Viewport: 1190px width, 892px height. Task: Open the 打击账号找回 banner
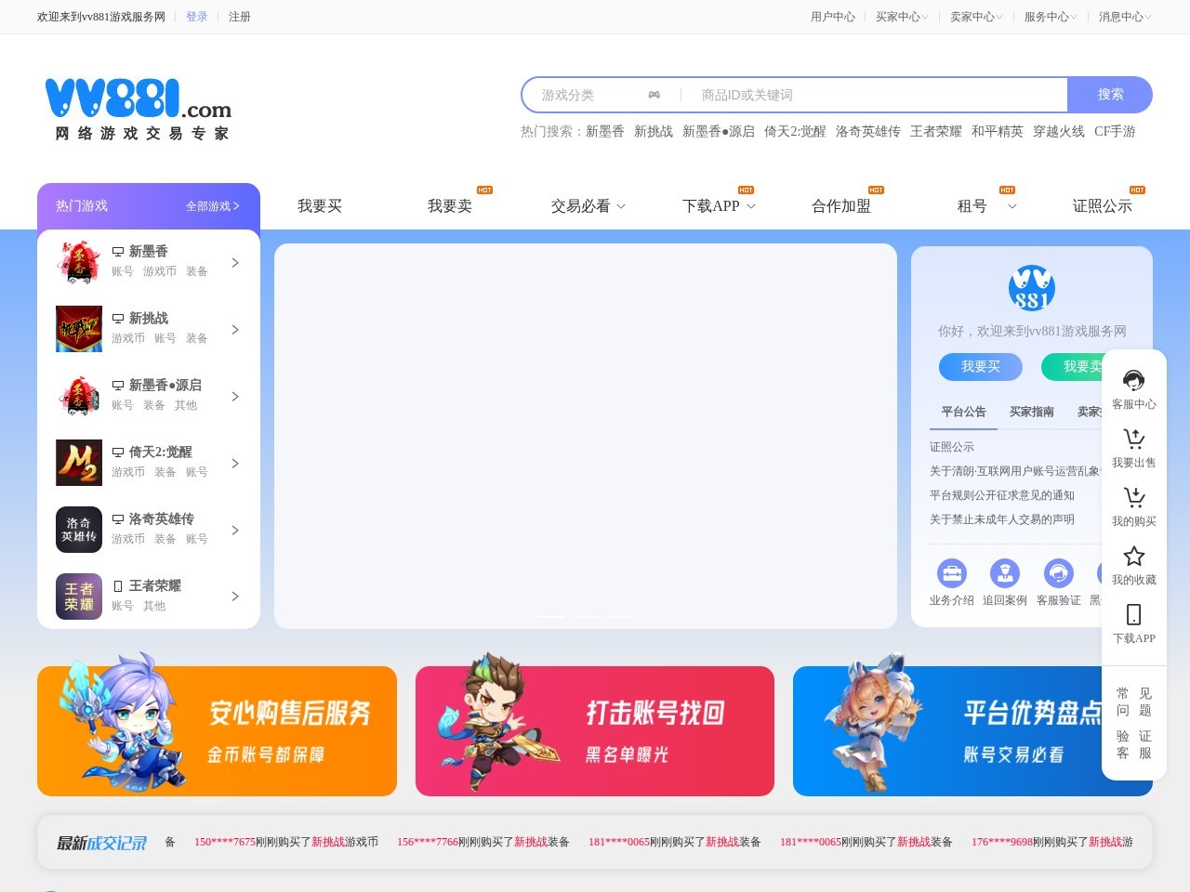tap(595, 731)
